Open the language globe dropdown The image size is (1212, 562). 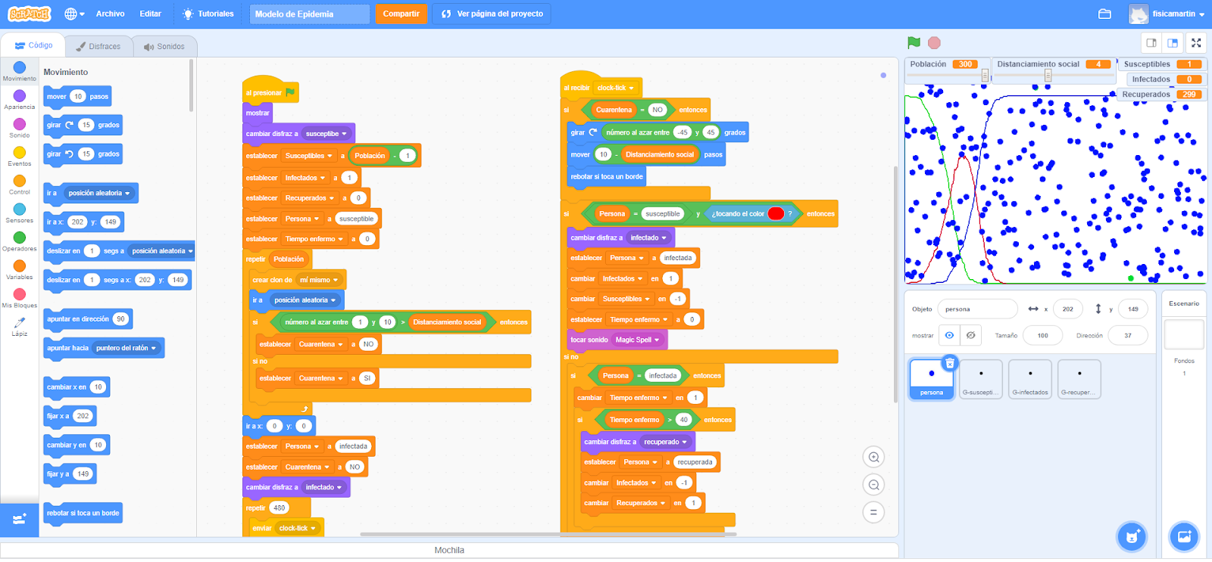tap(73, 14)
